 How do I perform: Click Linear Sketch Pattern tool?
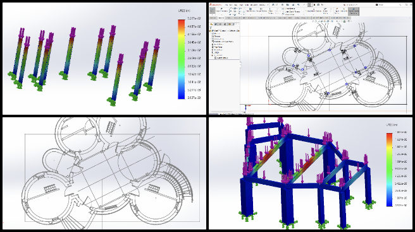[292, 11]
